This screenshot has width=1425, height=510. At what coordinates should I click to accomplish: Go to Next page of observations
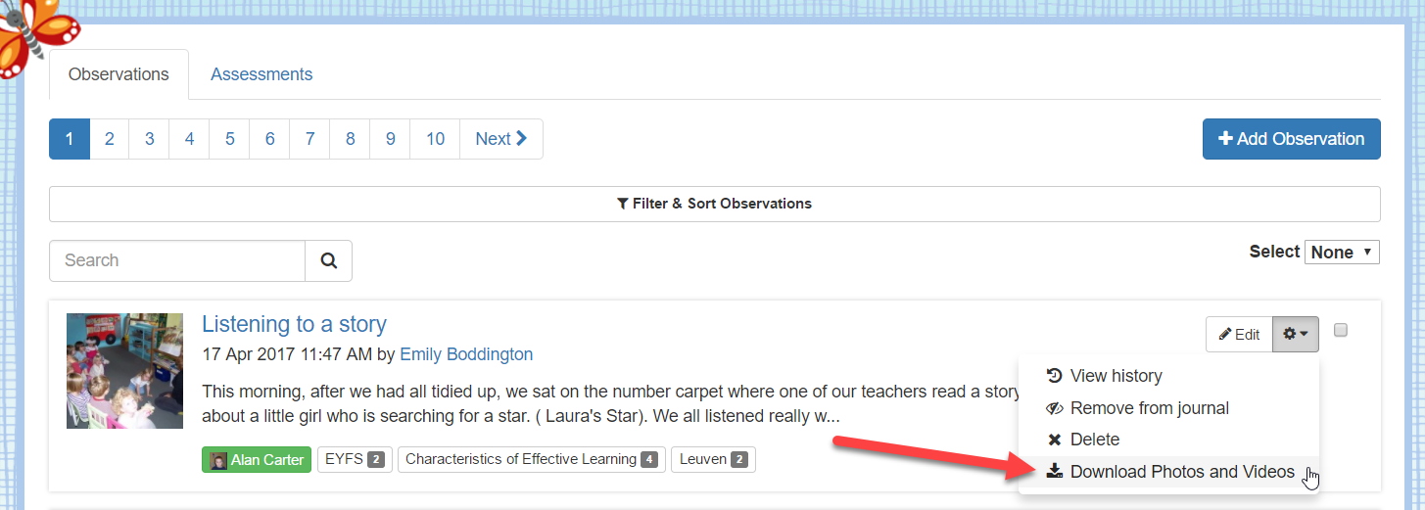click(501, 139)
